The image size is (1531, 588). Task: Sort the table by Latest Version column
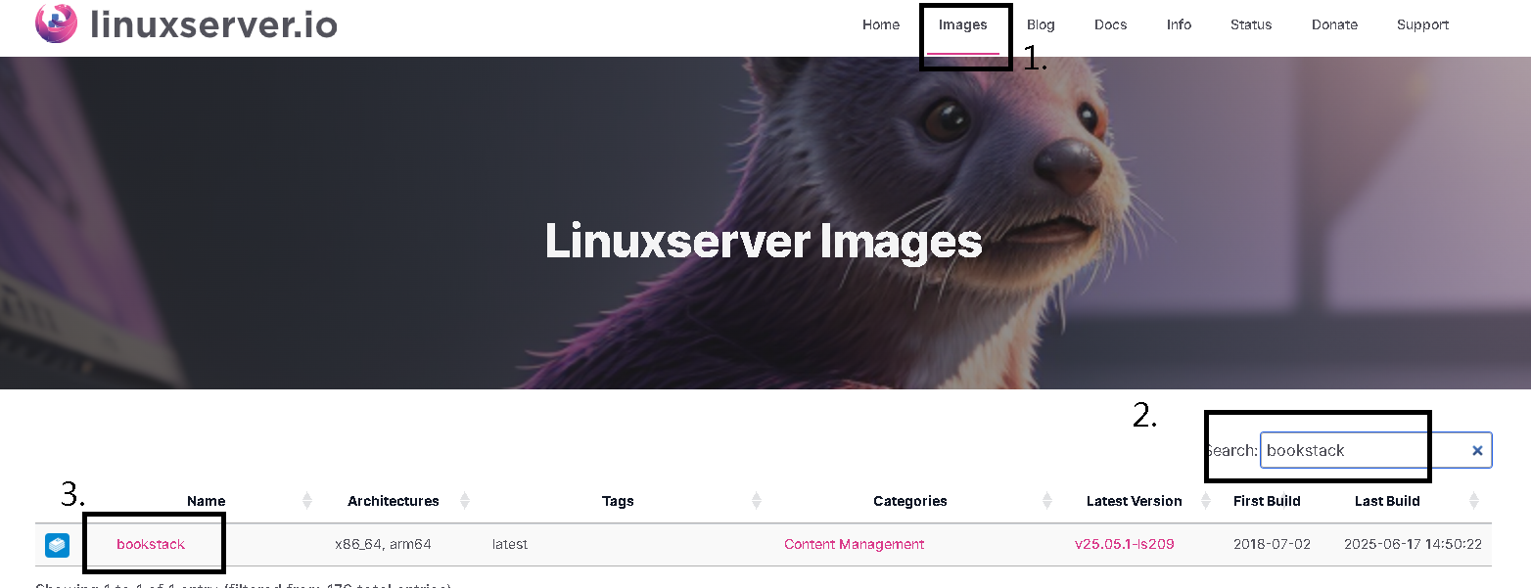(x=1135, y=501)
